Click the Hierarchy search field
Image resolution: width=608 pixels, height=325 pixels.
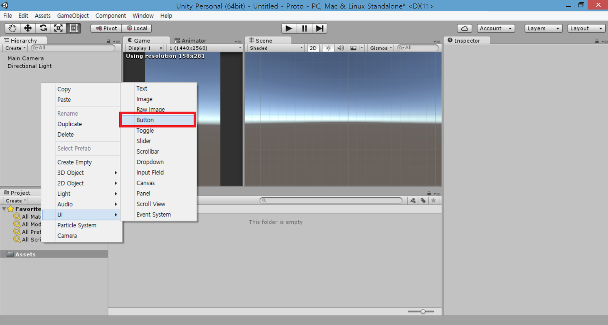(x=73, y=48)
